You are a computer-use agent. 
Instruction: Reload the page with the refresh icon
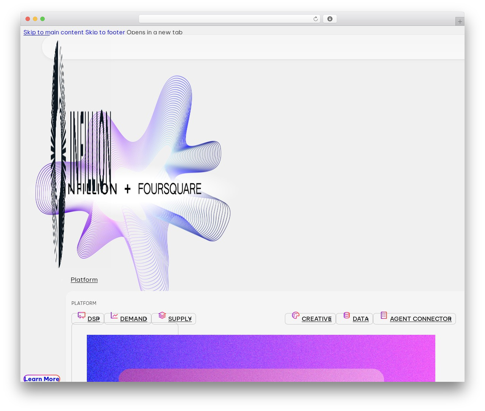[x=315, y=19]
